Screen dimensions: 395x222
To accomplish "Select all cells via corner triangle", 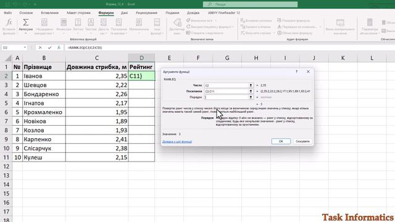I will tap(8, 58).
